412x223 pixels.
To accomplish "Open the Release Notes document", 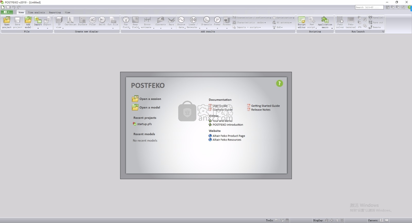I will (x=259, y=110).
